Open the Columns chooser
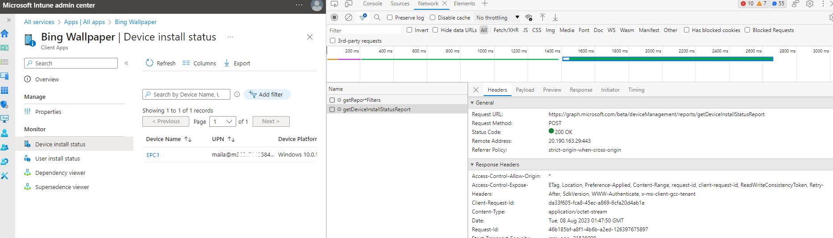 199,63
